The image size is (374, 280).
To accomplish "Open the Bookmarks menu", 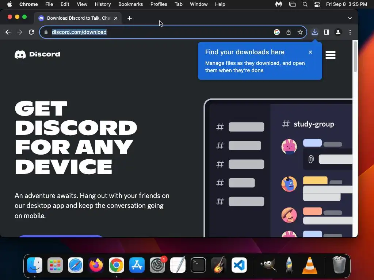I will click(130, 4).
